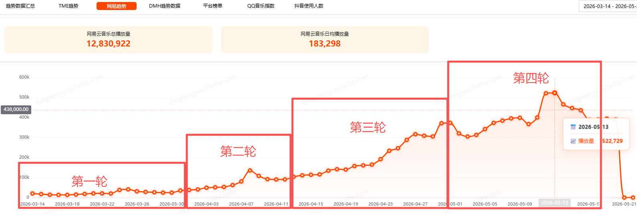Click the 2026-03-22 x-axis label
This screenshot has height=214, width=637.
102,204
